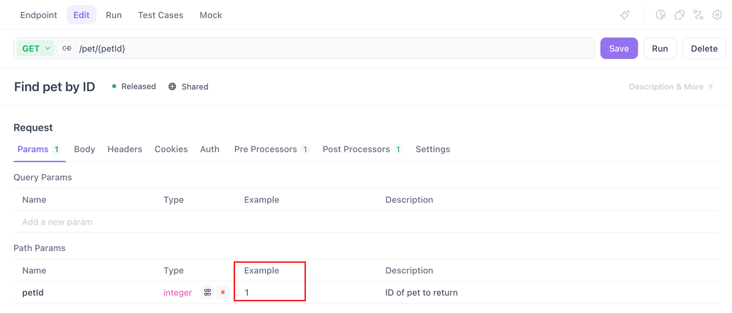
Task: Click the link icon beside the URL path
Action: click(67, 49)
